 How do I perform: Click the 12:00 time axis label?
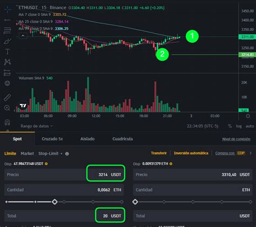point(96,116)
